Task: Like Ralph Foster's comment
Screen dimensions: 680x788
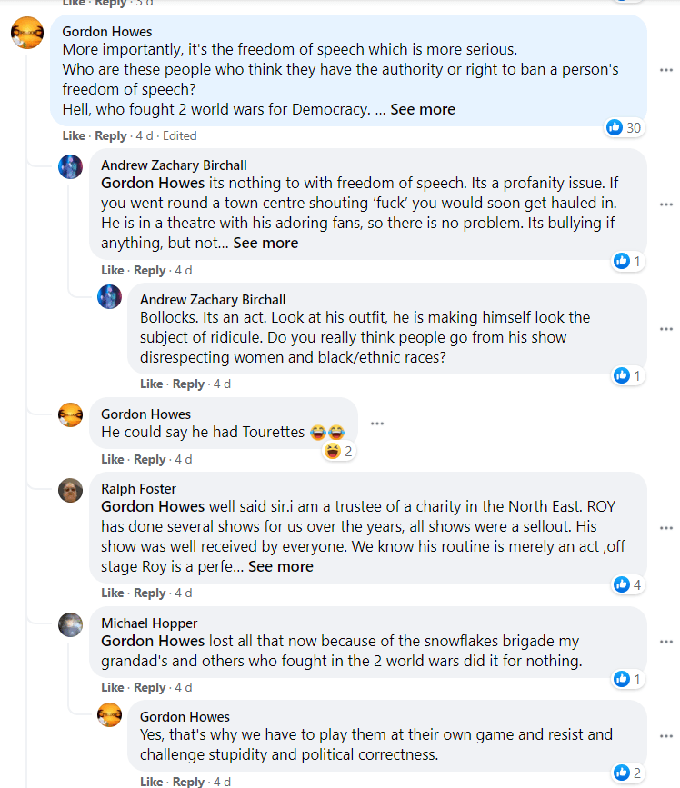Action: click(x=113, y=593)
